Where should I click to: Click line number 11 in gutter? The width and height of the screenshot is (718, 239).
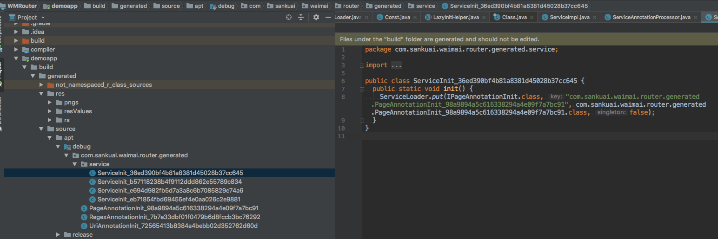pyautogui.click(x=342, y=136)
